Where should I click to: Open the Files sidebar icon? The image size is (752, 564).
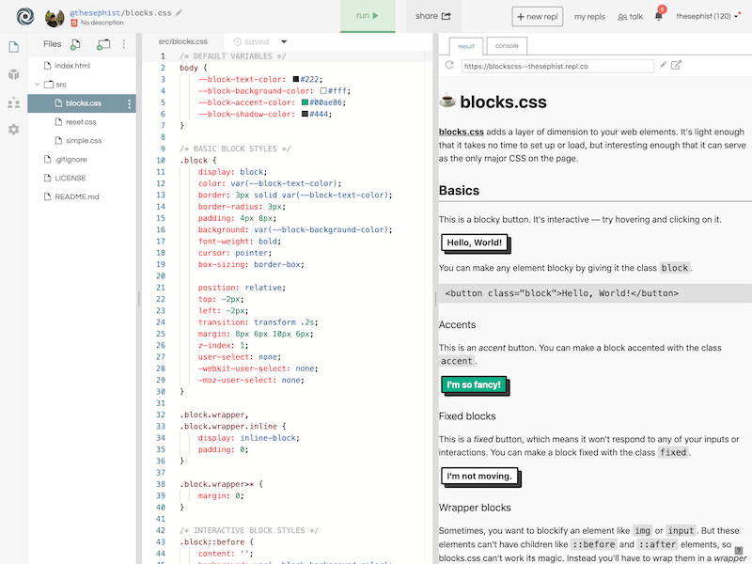click(x=13, y=46)
